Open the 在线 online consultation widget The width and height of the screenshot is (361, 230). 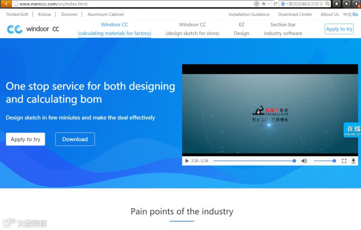click(352, 130)
